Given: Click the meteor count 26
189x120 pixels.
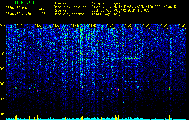Looking at the screenshot, I should [44, 14].
